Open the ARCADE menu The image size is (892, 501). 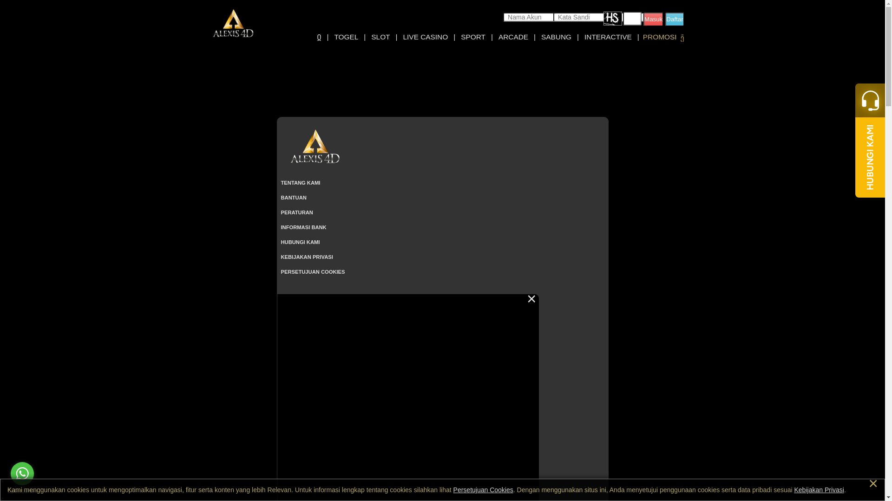click(x=513, y=37)
